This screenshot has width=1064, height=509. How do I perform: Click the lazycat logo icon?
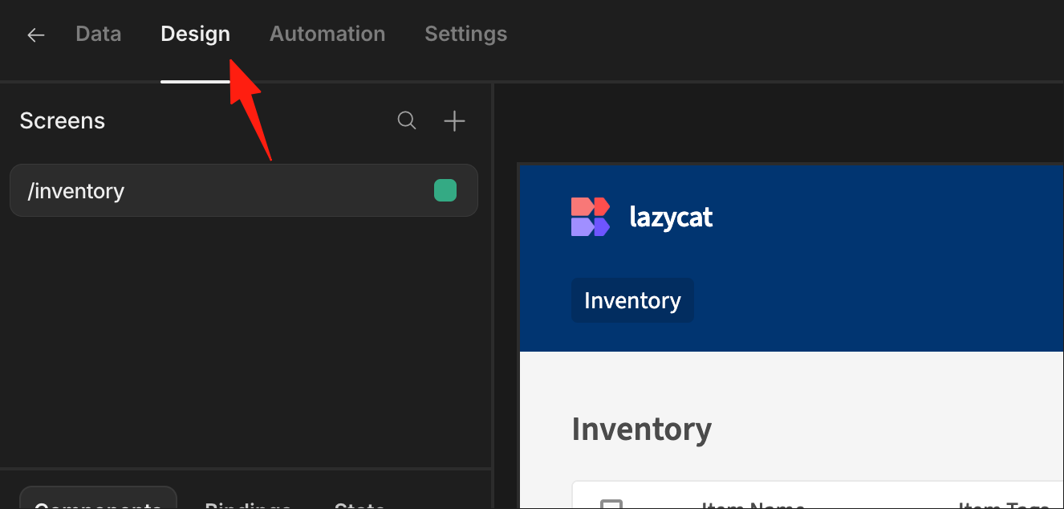coord(591,217)
